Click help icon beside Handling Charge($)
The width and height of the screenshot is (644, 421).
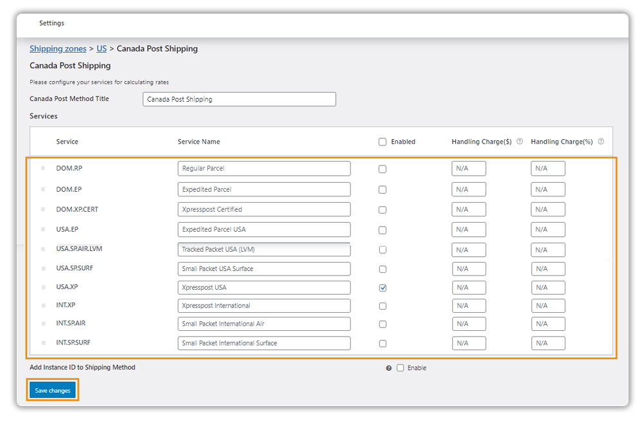click(x=520, y=141)
